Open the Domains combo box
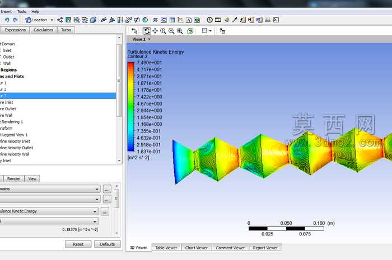Viewport: 392px width, 260px height. (x=50, y=189)
